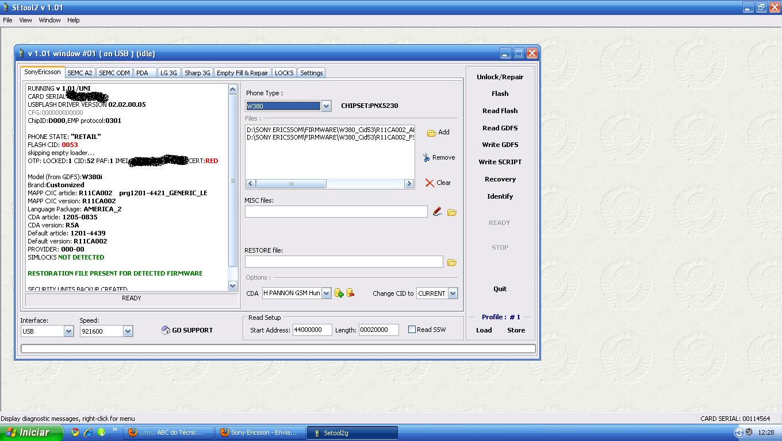Open the Window menu
Viewport: 782px width, 441px height.
pyautogui.click(x=49, y=20)
